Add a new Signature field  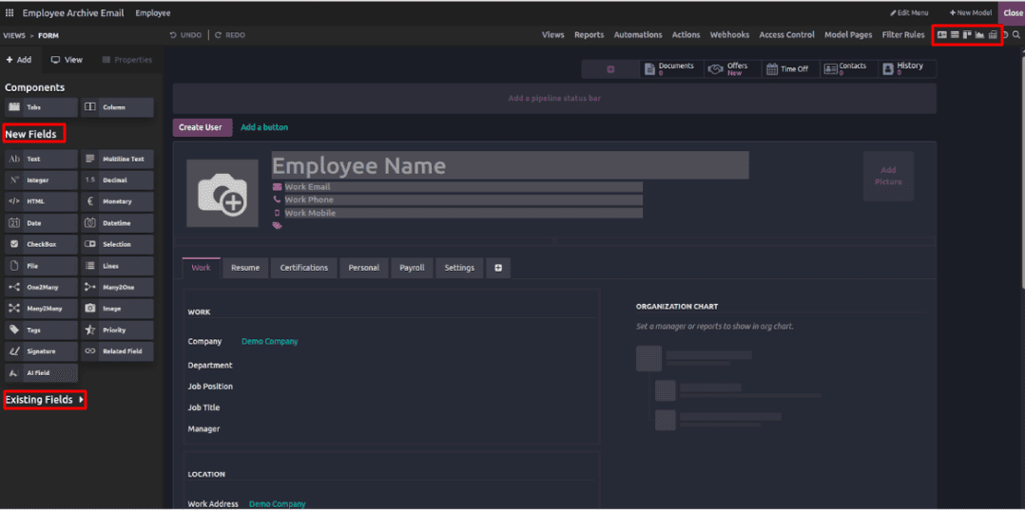click(41, 351)
